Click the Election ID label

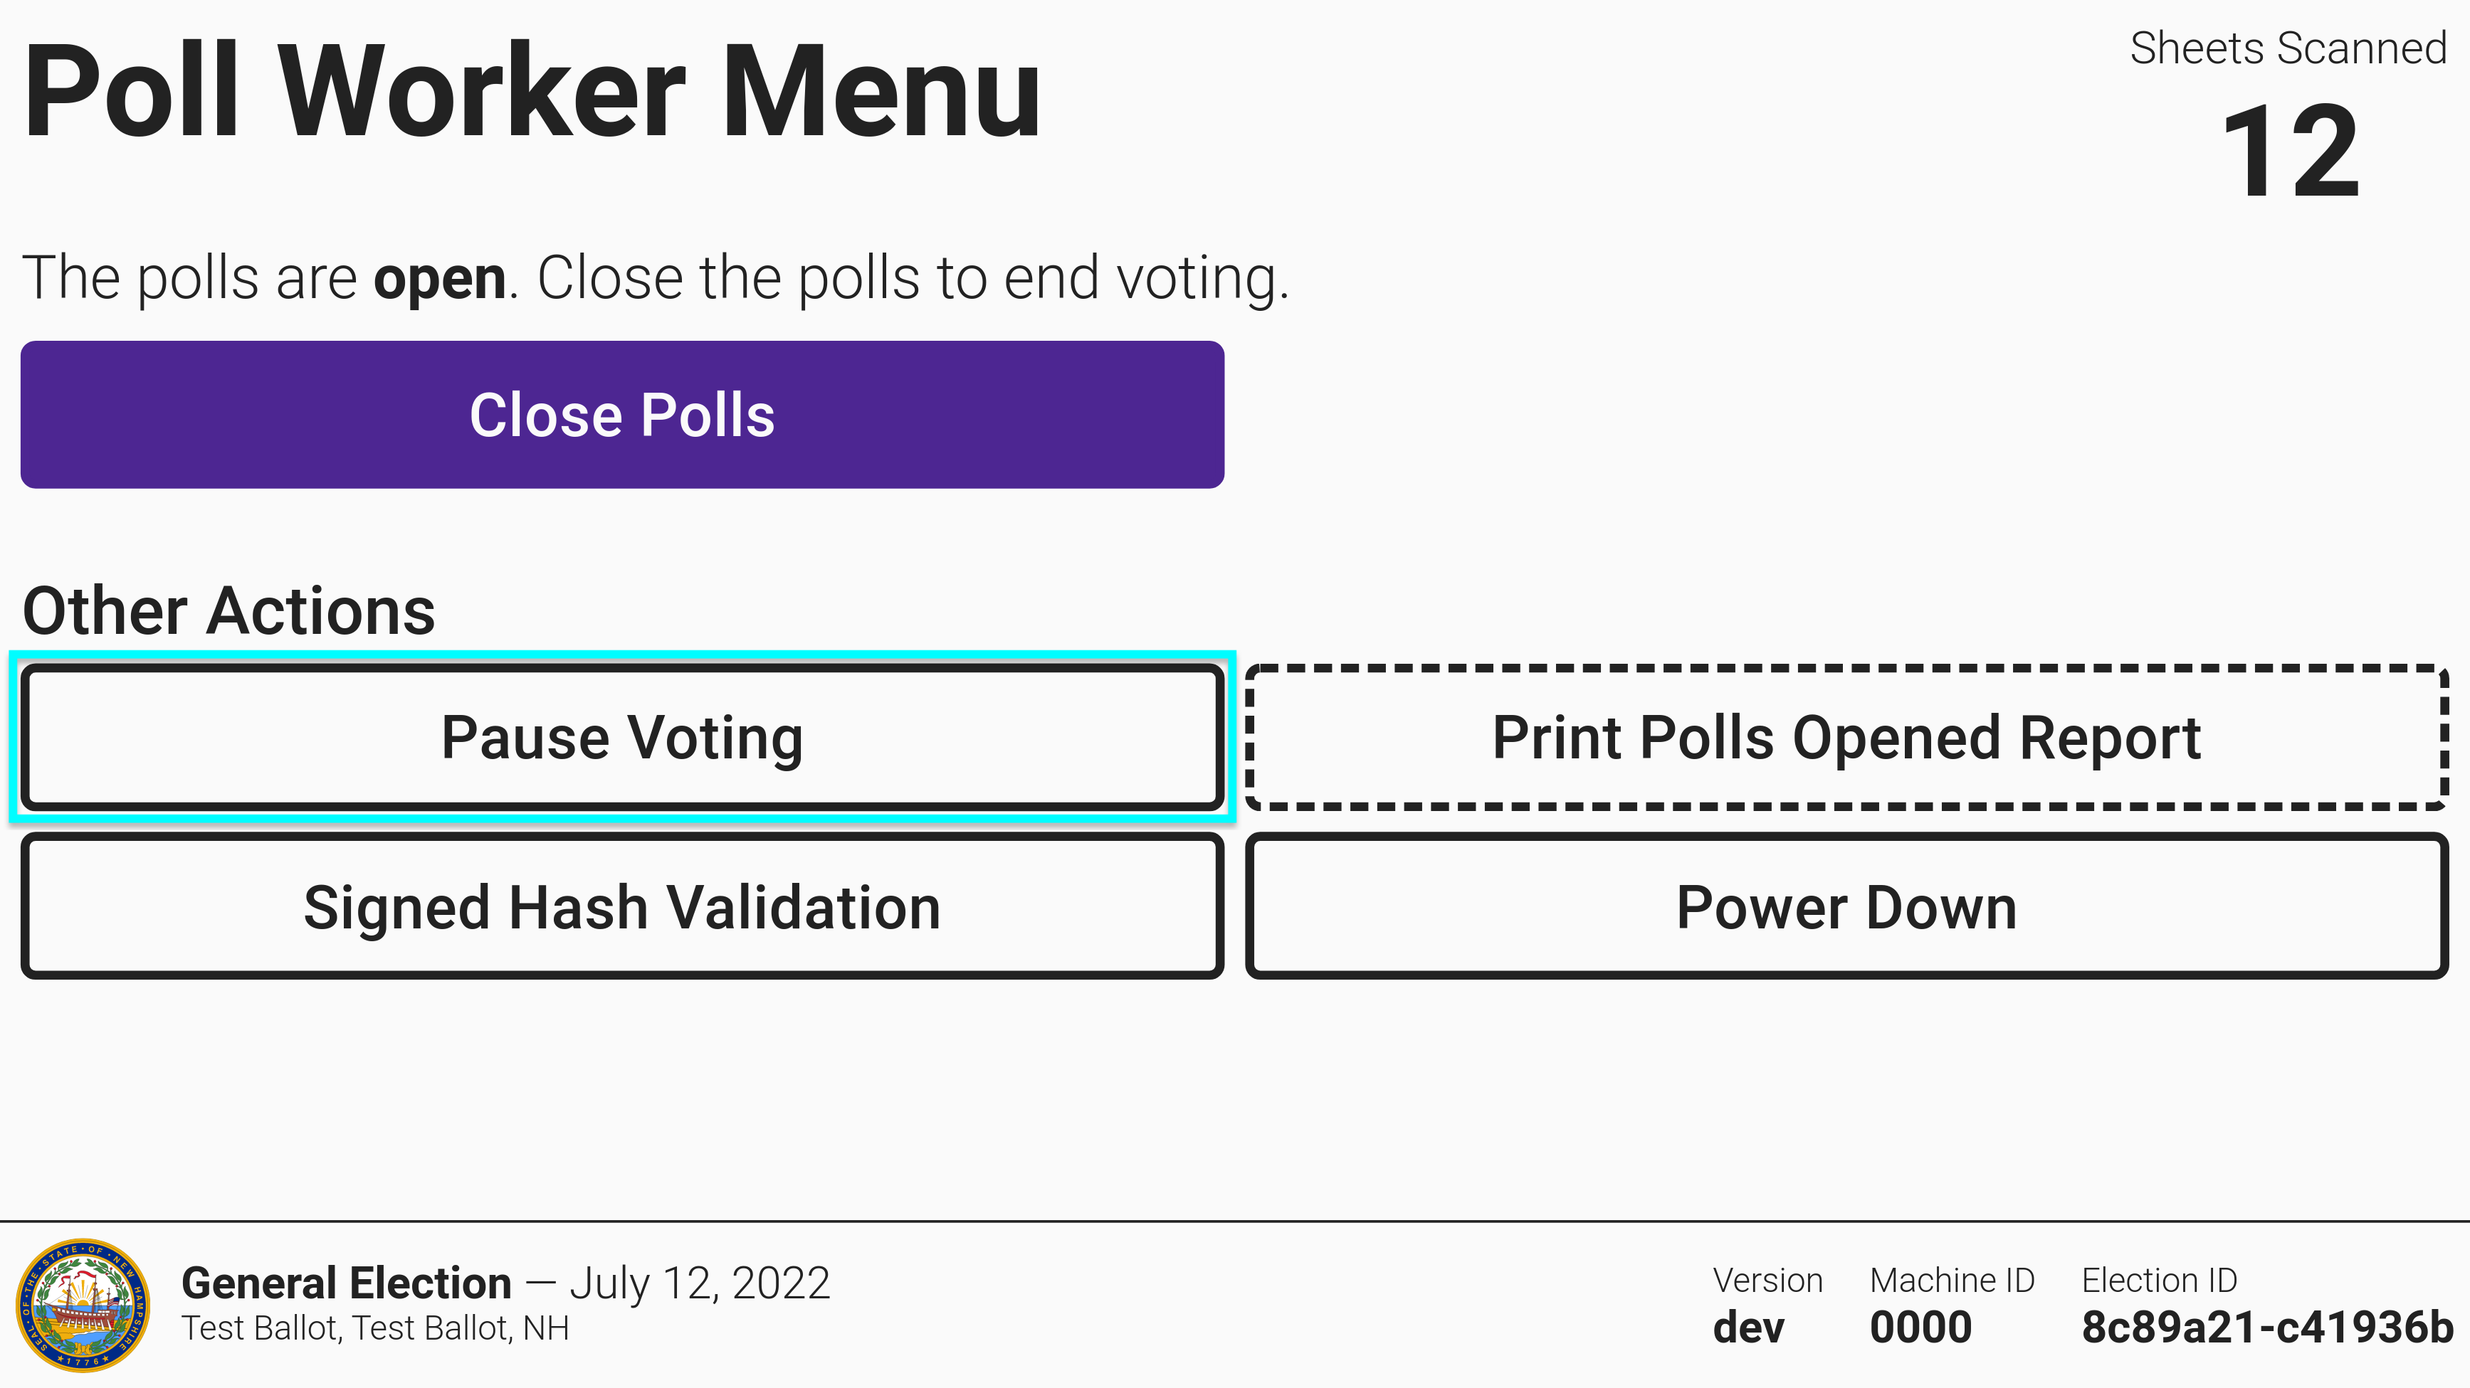tap(2158, 1281)
